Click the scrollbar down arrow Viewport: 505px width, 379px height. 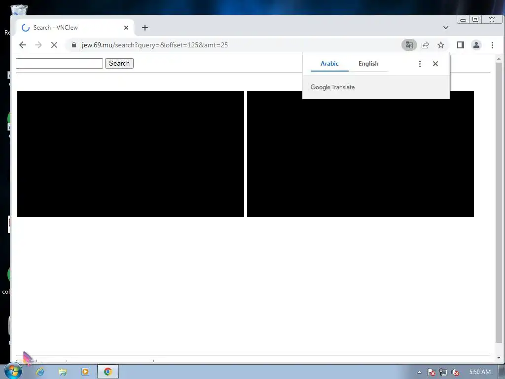tap(499, 358)
